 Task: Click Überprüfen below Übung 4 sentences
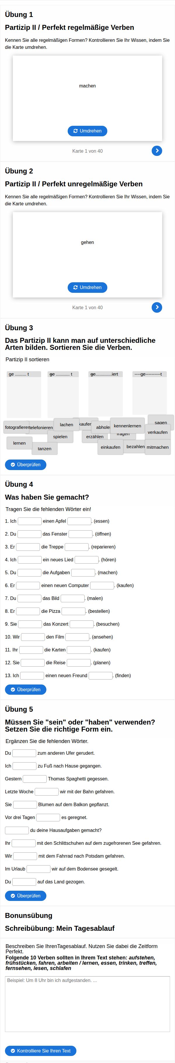[x=26, y=689]
